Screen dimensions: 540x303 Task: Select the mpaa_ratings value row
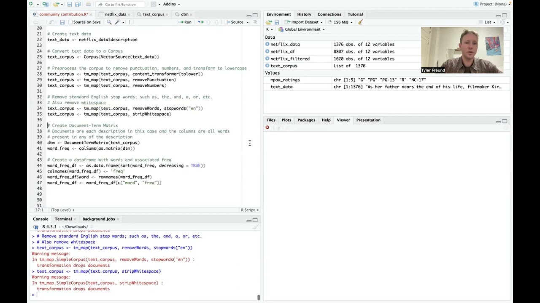coord(386,80)
